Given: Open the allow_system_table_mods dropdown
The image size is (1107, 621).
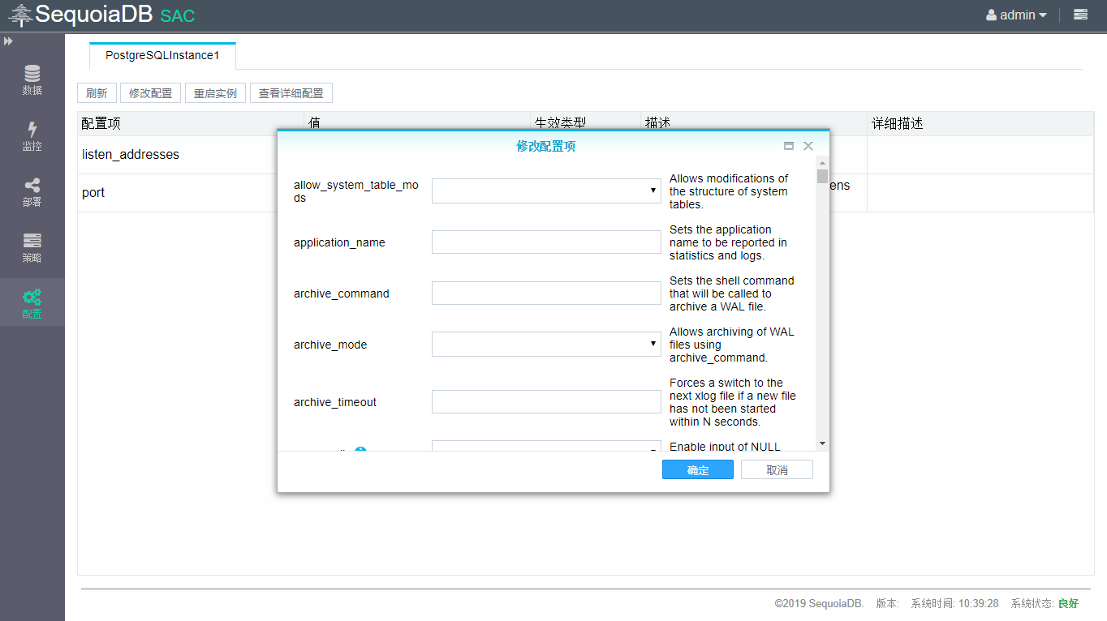Looking at the screenshot, I should click(546, 191).
